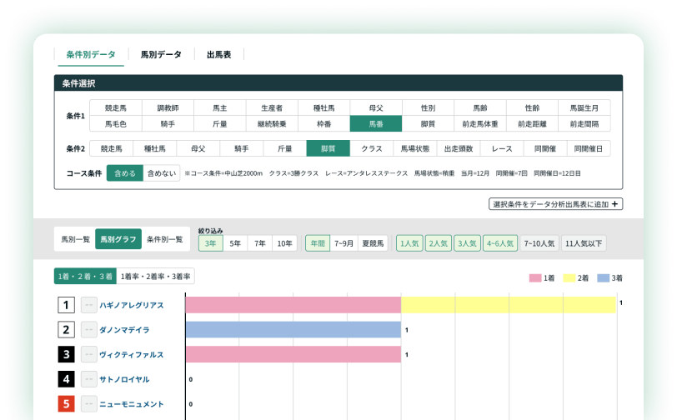The height and width of the screenshot is (420, 677).
Task: Narrow the data to 10年
Action: (x=285, y=243)
